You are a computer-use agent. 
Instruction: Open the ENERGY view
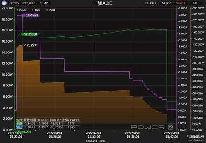(x=166, y=3)
